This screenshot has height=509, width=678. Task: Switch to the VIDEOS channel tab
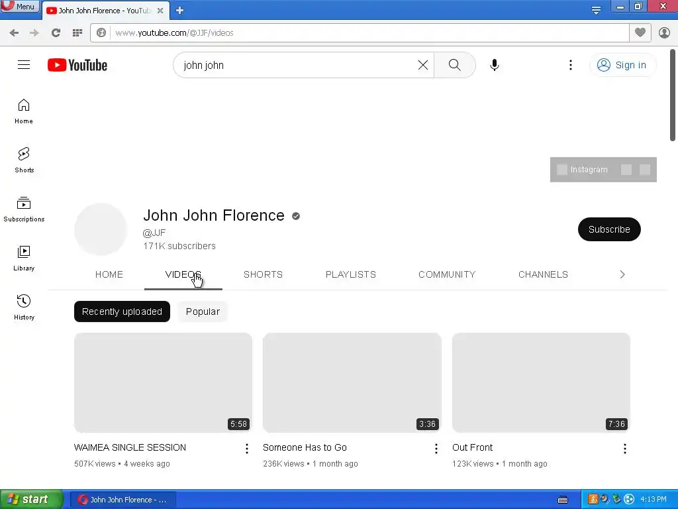pos(183,274)
